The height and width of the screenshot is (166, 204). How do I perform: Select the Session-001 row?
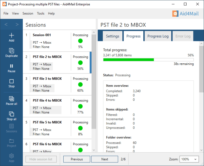(57, 41)
